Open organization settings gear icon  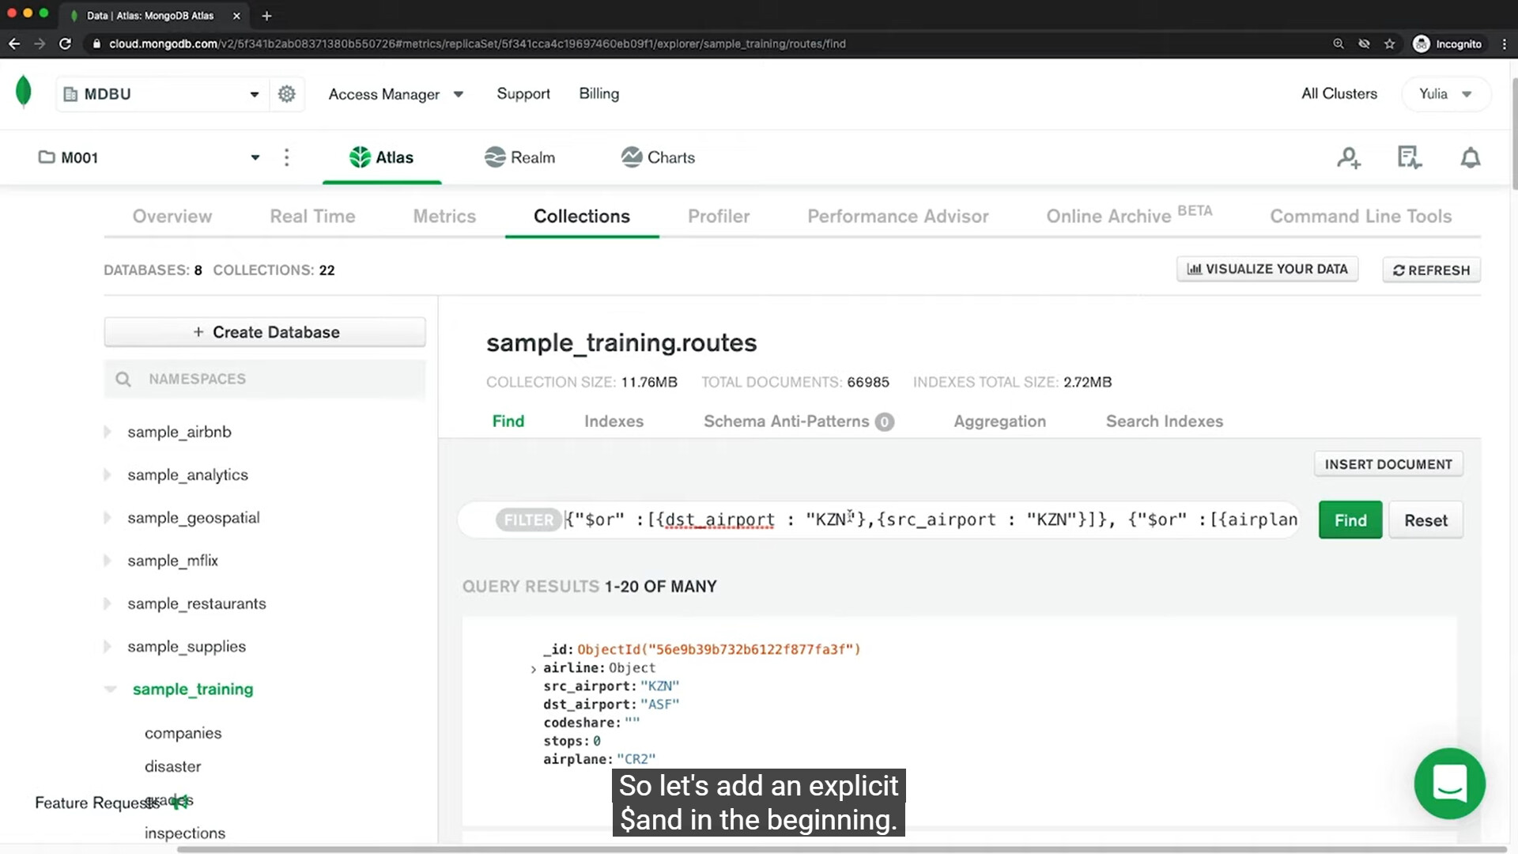pos(286,94)
